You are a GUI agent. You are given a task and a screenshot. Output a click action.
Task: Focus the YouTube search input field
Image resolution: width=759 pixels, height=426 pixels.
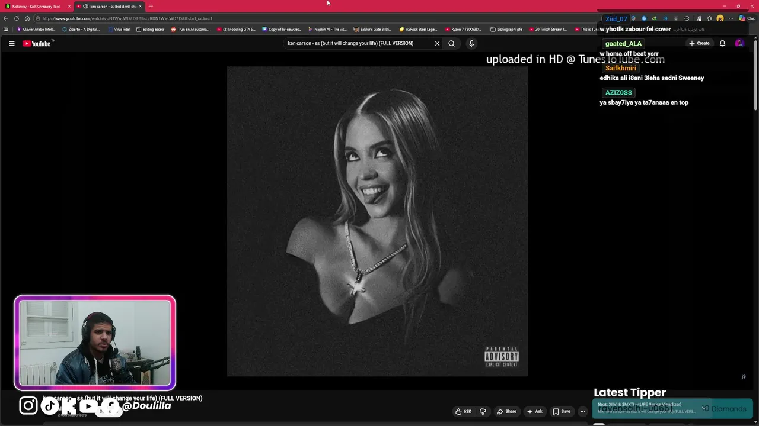point(359,43)
